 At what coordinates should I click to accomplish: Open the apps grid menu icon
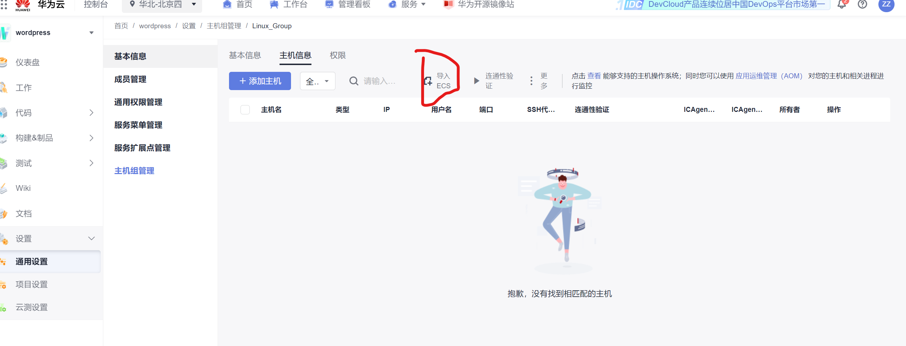point(4,4)
